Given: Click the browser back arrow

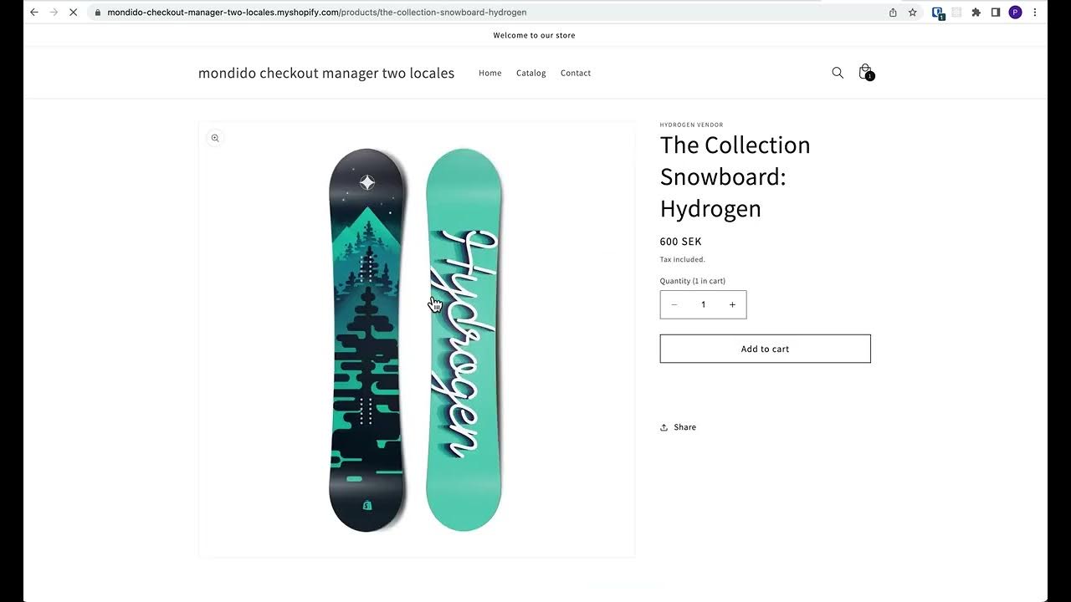Looking at the screenshot, I should (34, 13).
